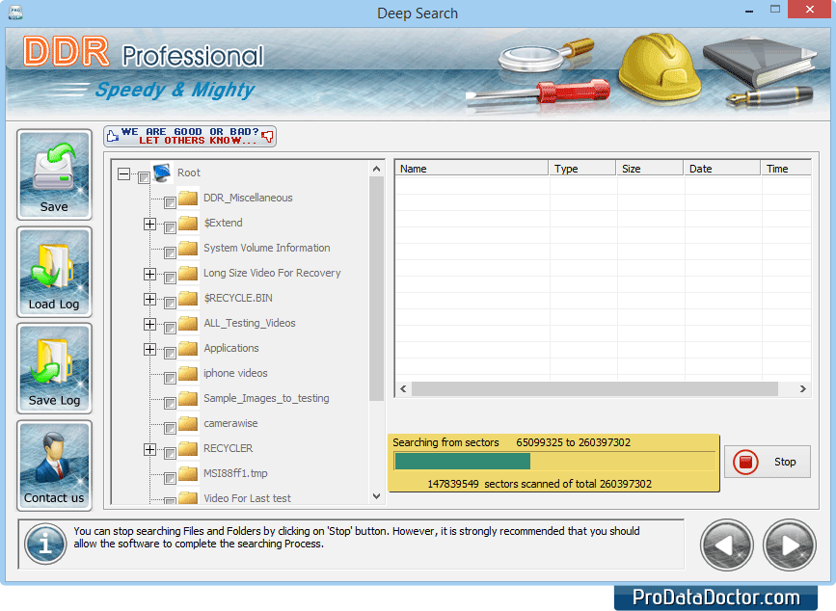The width and height of the screenshot is (836, 611).
Task: Check the Applications checkbox
Action: click(x=170, y=353)
